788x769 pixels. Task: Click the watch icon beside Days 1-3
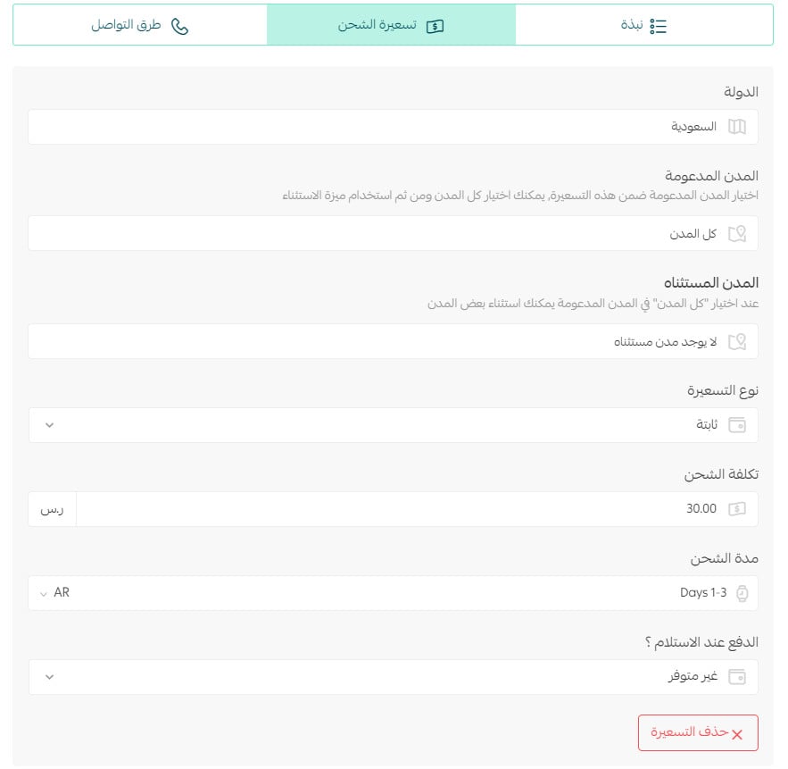pos(742,593)
